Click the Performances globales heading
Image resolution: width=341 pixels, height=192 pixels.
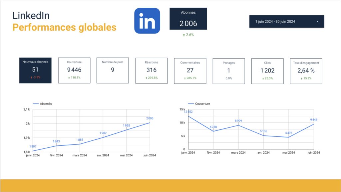point(64,27)
